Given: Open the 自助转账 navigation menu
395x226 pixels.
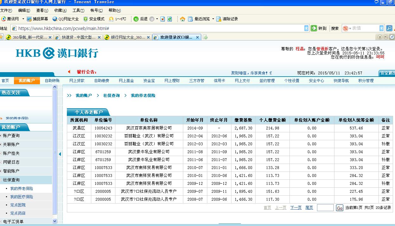Looking at the screenshot, I should [52, 81].
